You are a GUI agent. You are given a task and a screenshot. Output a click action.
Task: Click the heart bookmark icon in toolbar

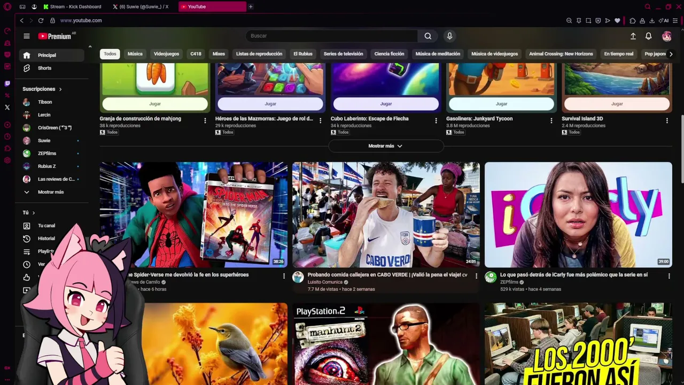click(x=617, y=20)
